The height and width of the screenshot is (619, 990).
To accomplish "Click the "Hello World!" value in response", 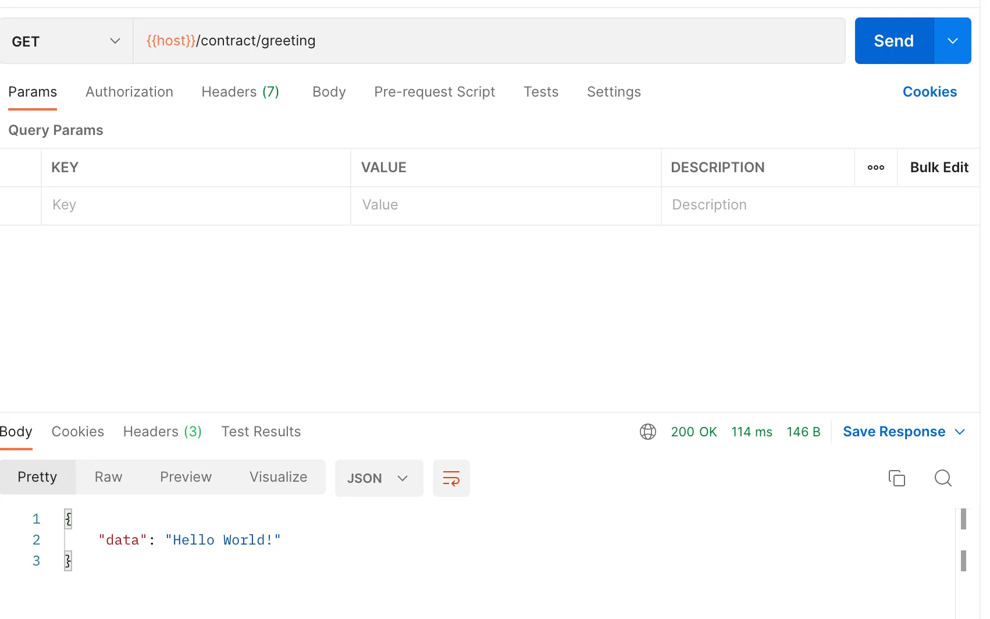I will point(223,540).
